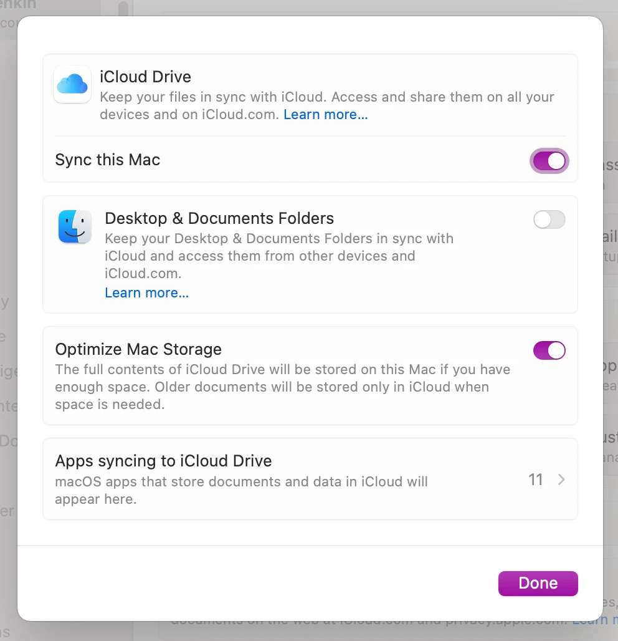Open Learn more link under iCloud Drive

326,115
